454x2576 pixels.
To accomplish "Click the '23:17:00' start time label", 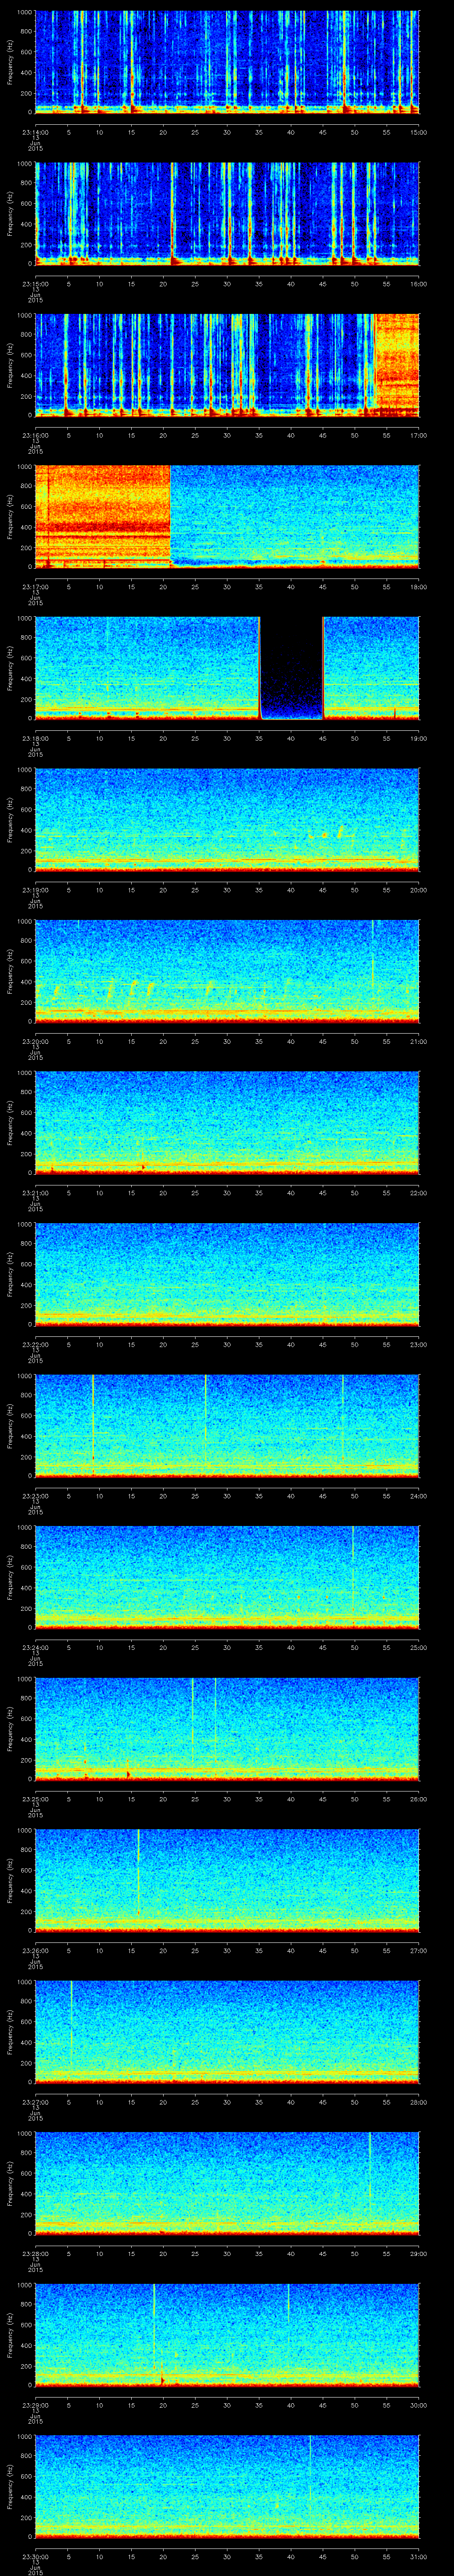I will point(35,587).
